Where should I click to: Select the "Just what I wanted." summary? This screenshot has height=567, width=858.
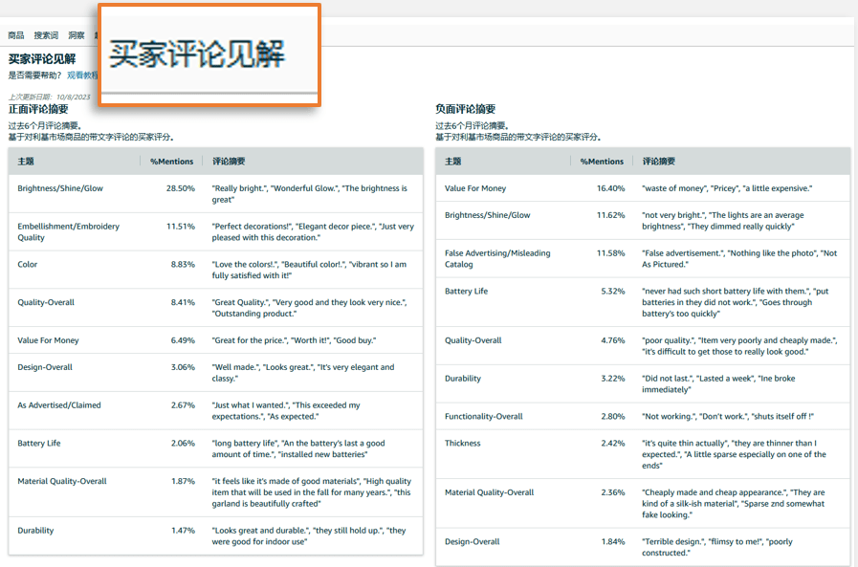click(x=286, y=410)
